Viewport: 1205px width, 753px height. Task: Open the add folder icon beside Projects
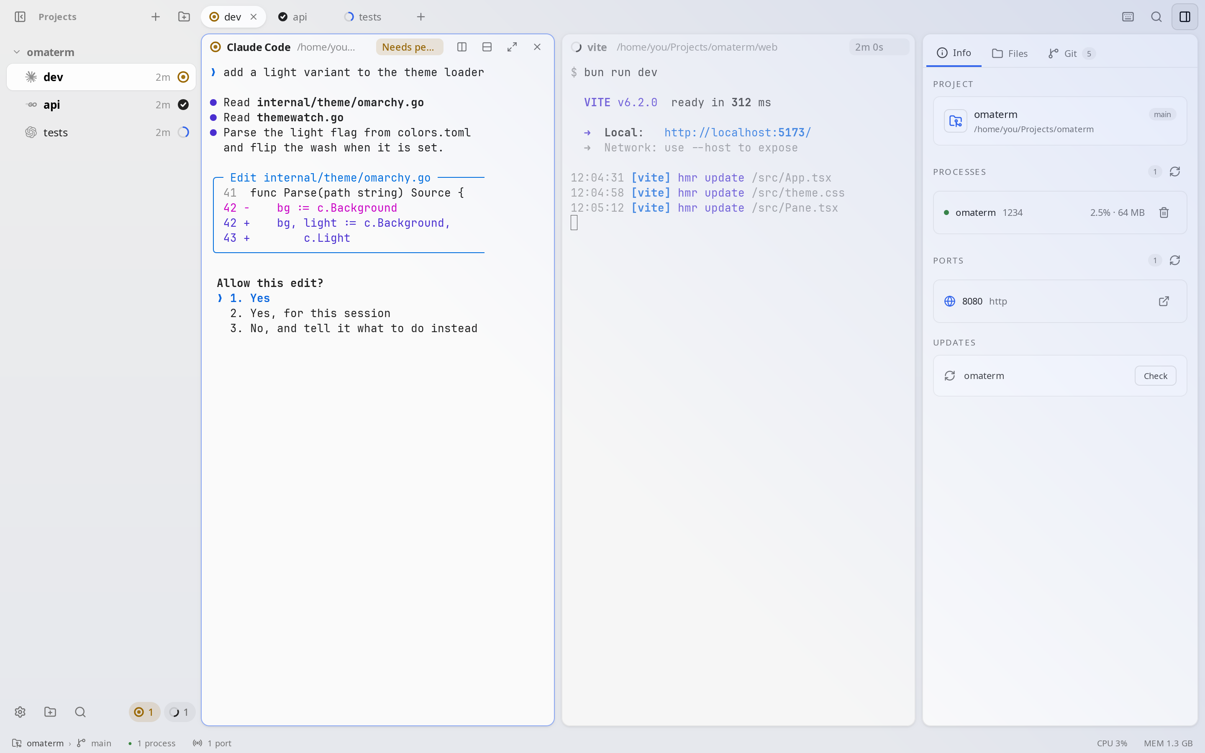tap(184, 17)
